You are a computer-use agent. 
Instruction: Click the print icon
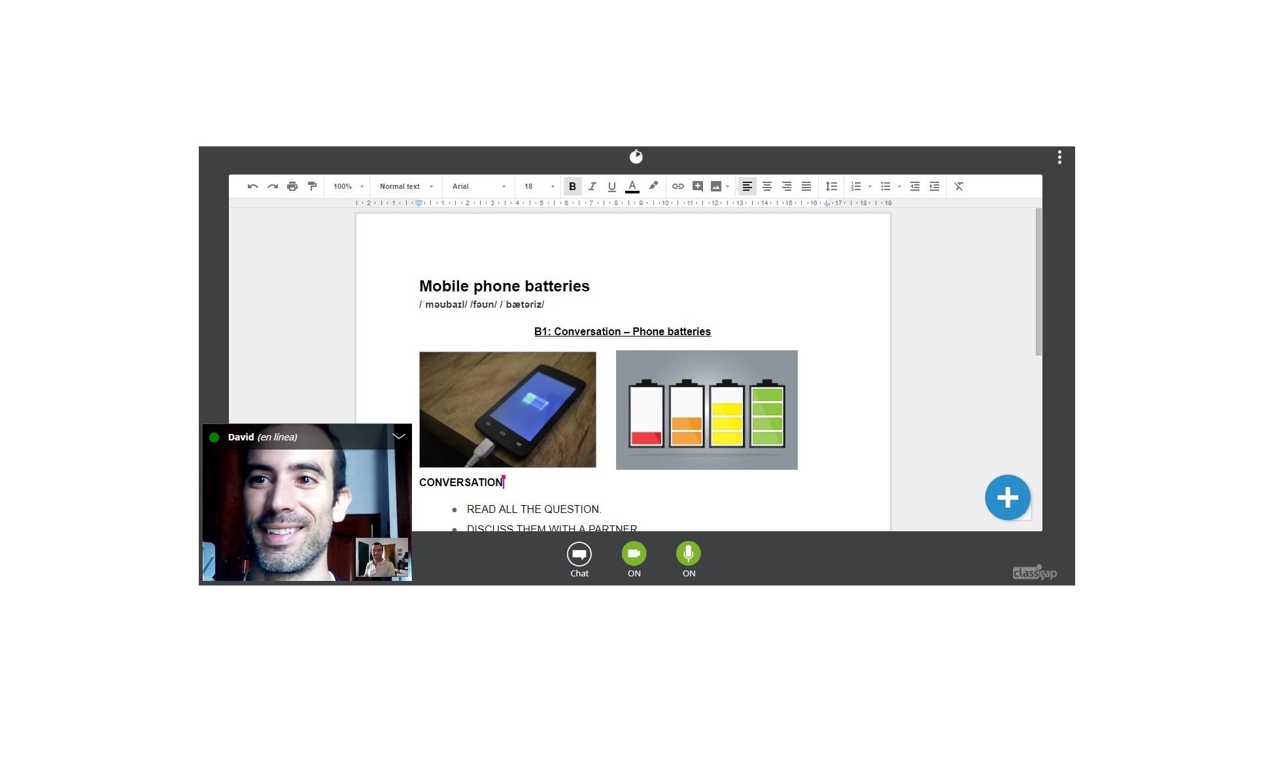(x=292, y=187)
